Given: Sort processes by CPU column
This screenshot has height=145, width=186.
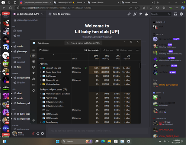Looking at the screenshot, I should (x=94, y=57).
